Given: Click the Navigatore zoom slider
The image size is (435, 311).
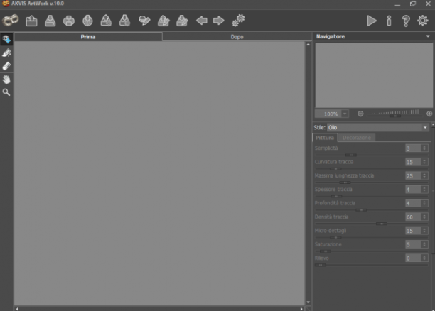Looking at the screenshot, I should 395,114.
